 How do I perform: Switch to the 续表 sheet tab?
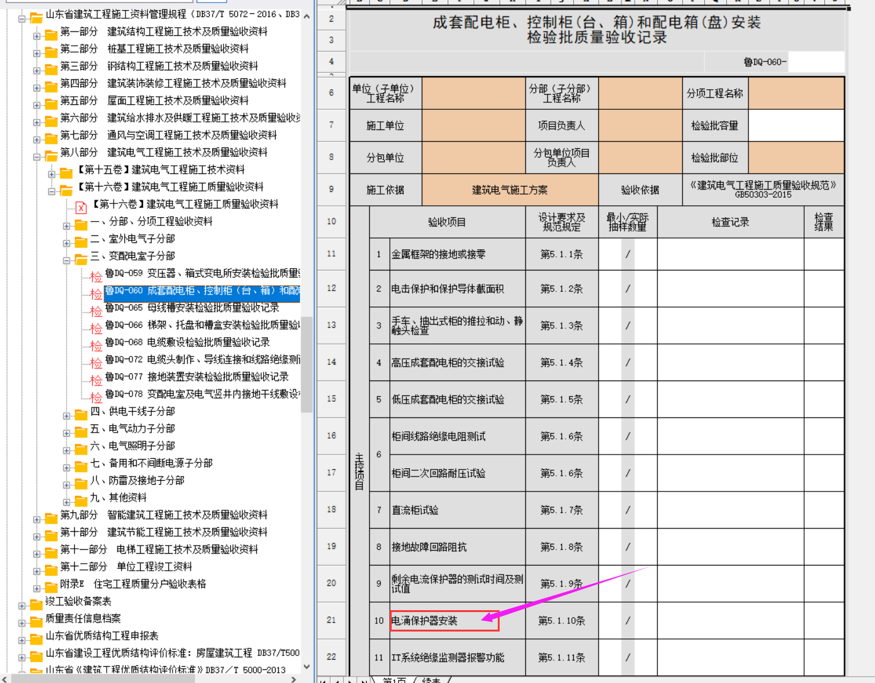[431, 679]
